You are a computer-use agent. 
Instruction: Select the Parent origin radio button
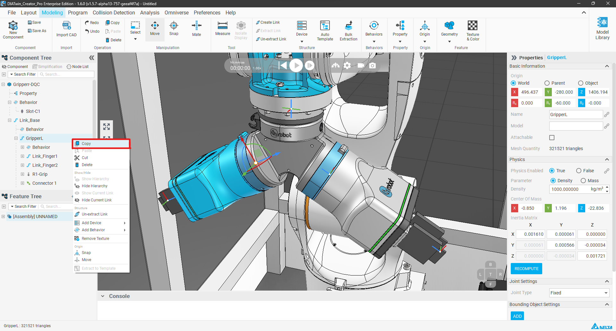click(x=547, y=83)
